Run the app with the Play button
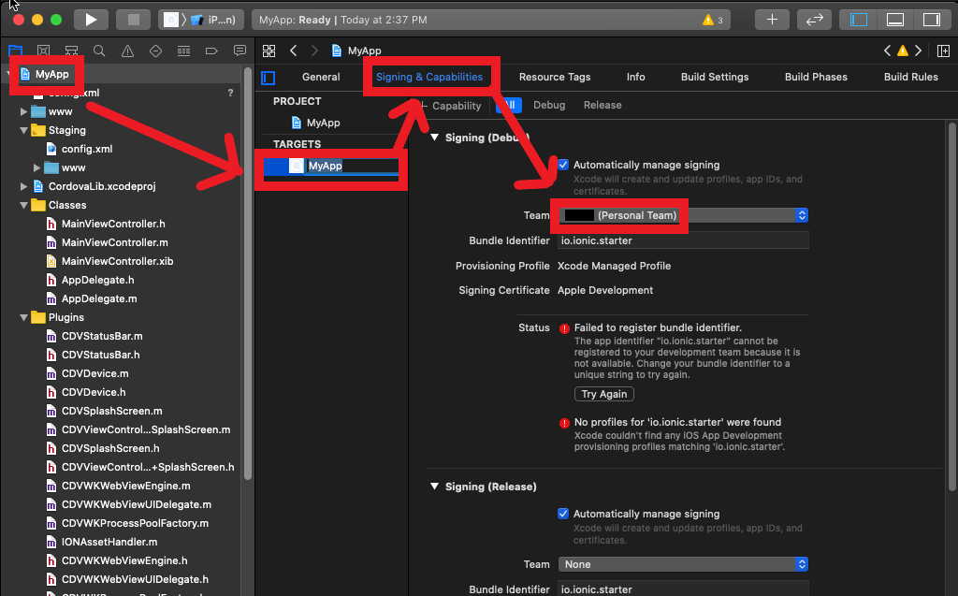Image resolution: width=958 pixels, height=596 pixels. point(91,20)
